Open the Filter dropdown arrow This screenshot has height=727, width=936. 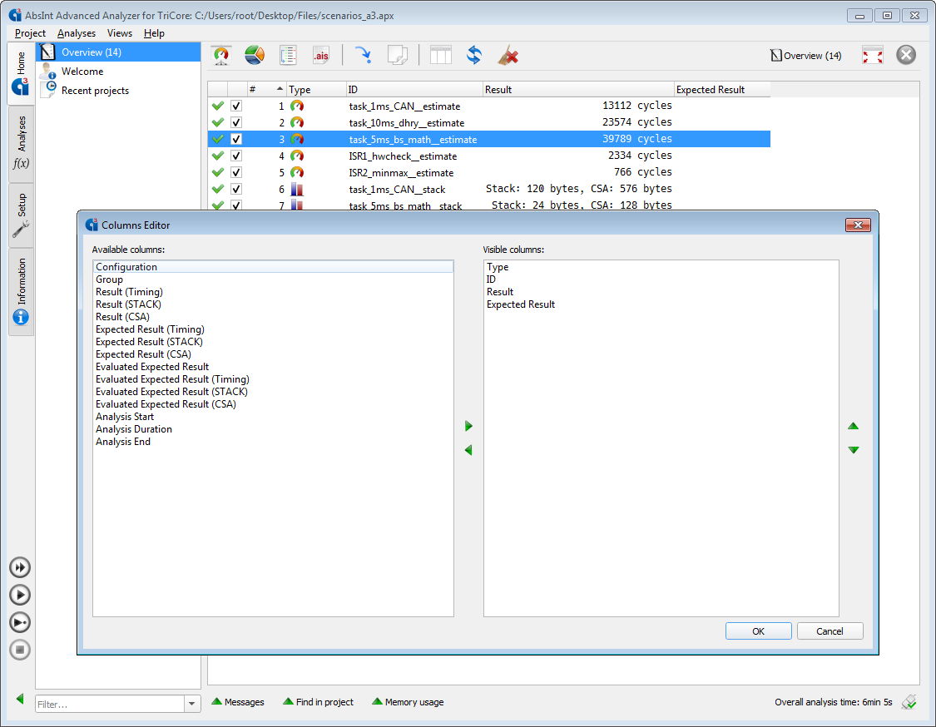[x=191, y=704]
